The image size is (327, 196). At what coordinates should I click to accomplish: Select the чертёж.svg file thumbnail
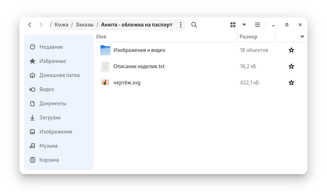pyautogui.click(x=105, y=83)
